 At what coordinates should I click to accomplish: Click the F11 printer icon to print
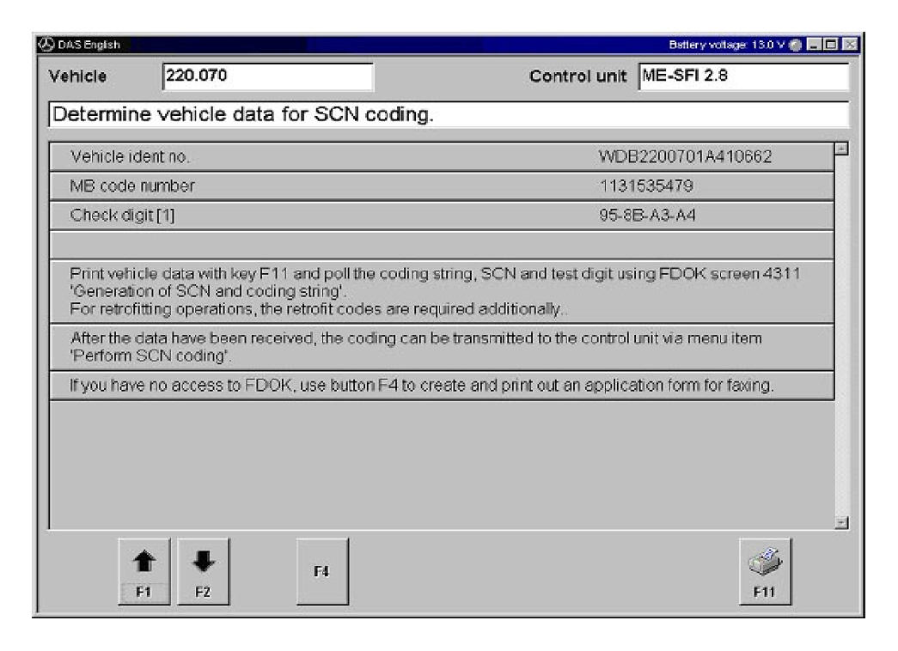(765, 570)
